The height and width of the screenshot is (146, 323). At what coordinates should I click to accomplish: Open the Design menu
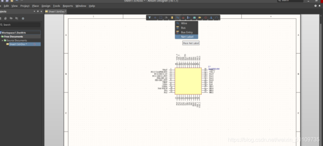(46, 6)
